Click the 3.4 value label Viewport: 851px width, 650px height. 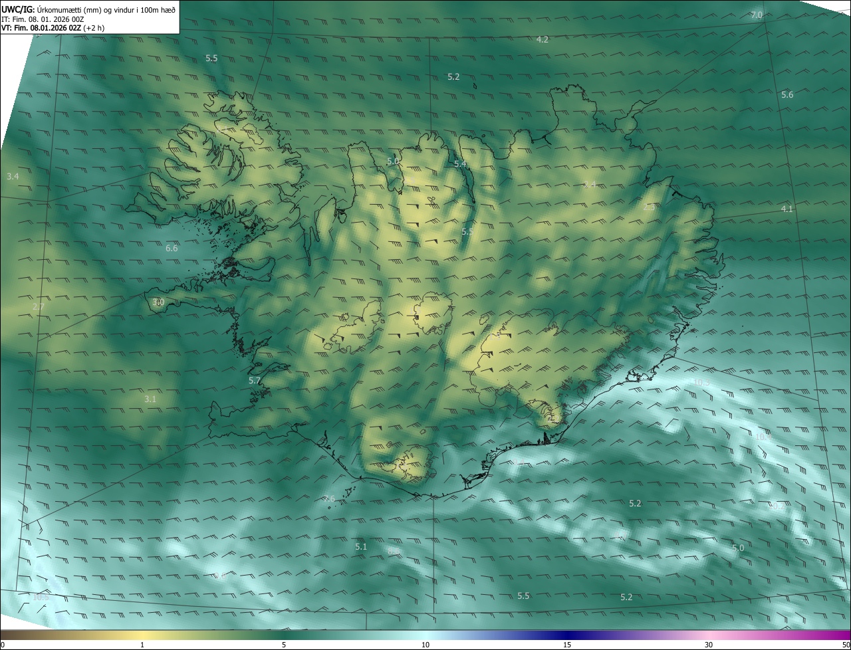pyautogui.click(x=13, y=176)
